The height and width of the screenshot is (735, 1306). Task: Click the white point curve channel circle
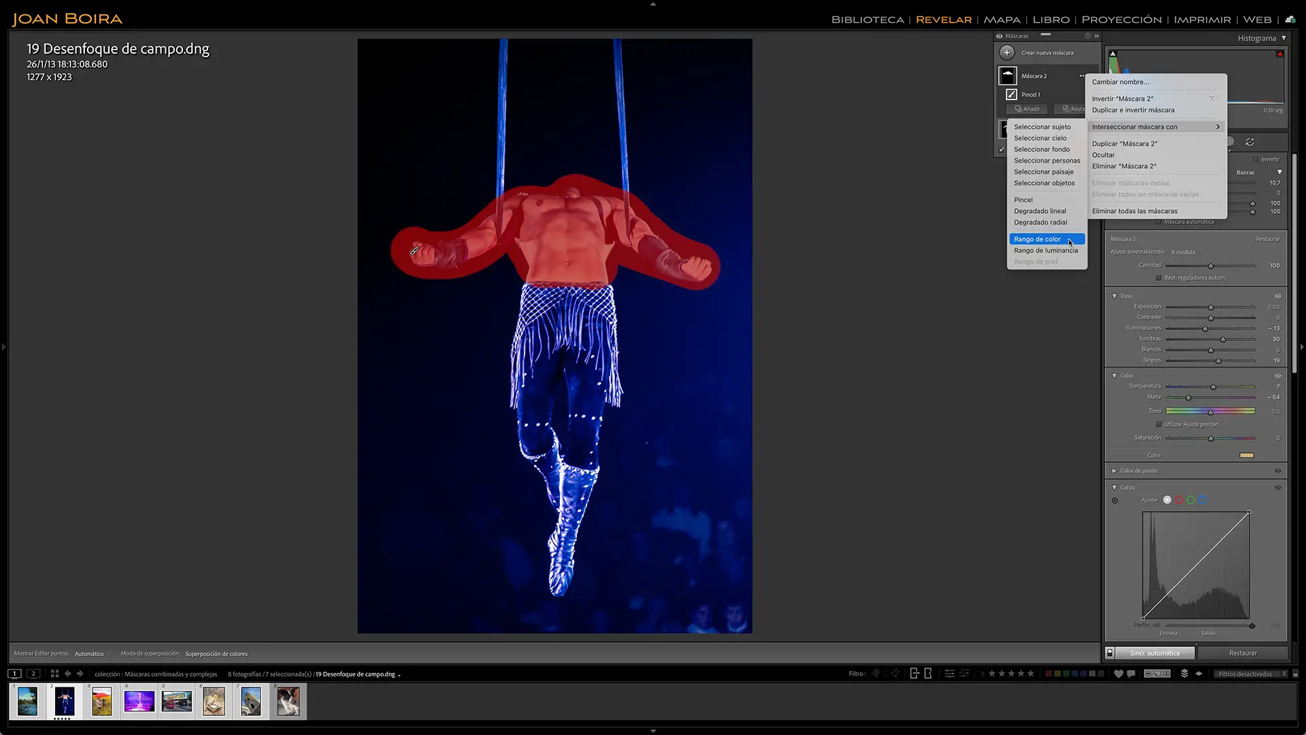tap(1167, 500)
